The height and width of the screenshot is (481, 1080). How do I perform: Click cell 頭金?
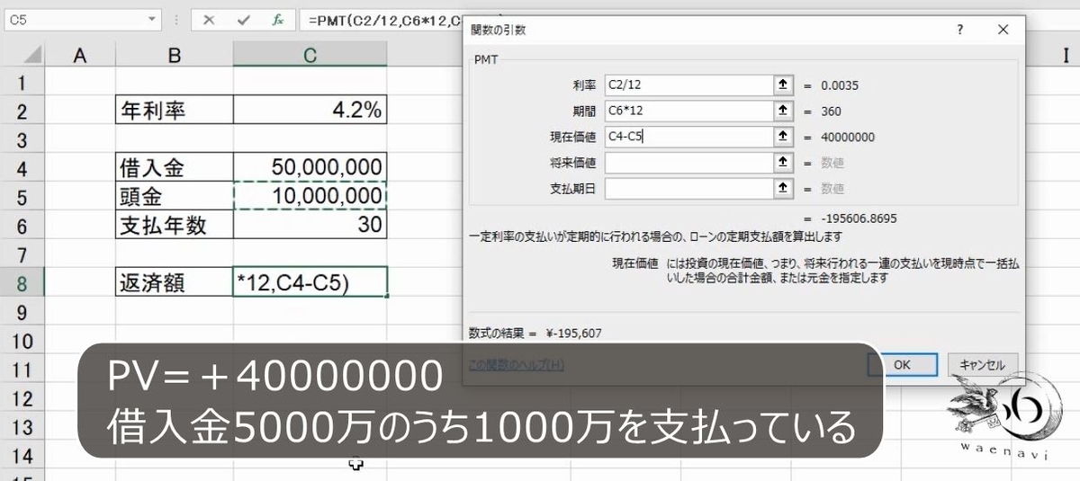click(x=174, y=197)
